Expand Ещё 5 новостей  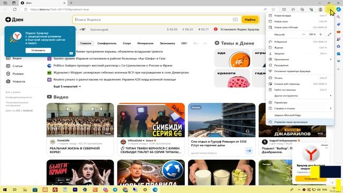click(67, 86)
